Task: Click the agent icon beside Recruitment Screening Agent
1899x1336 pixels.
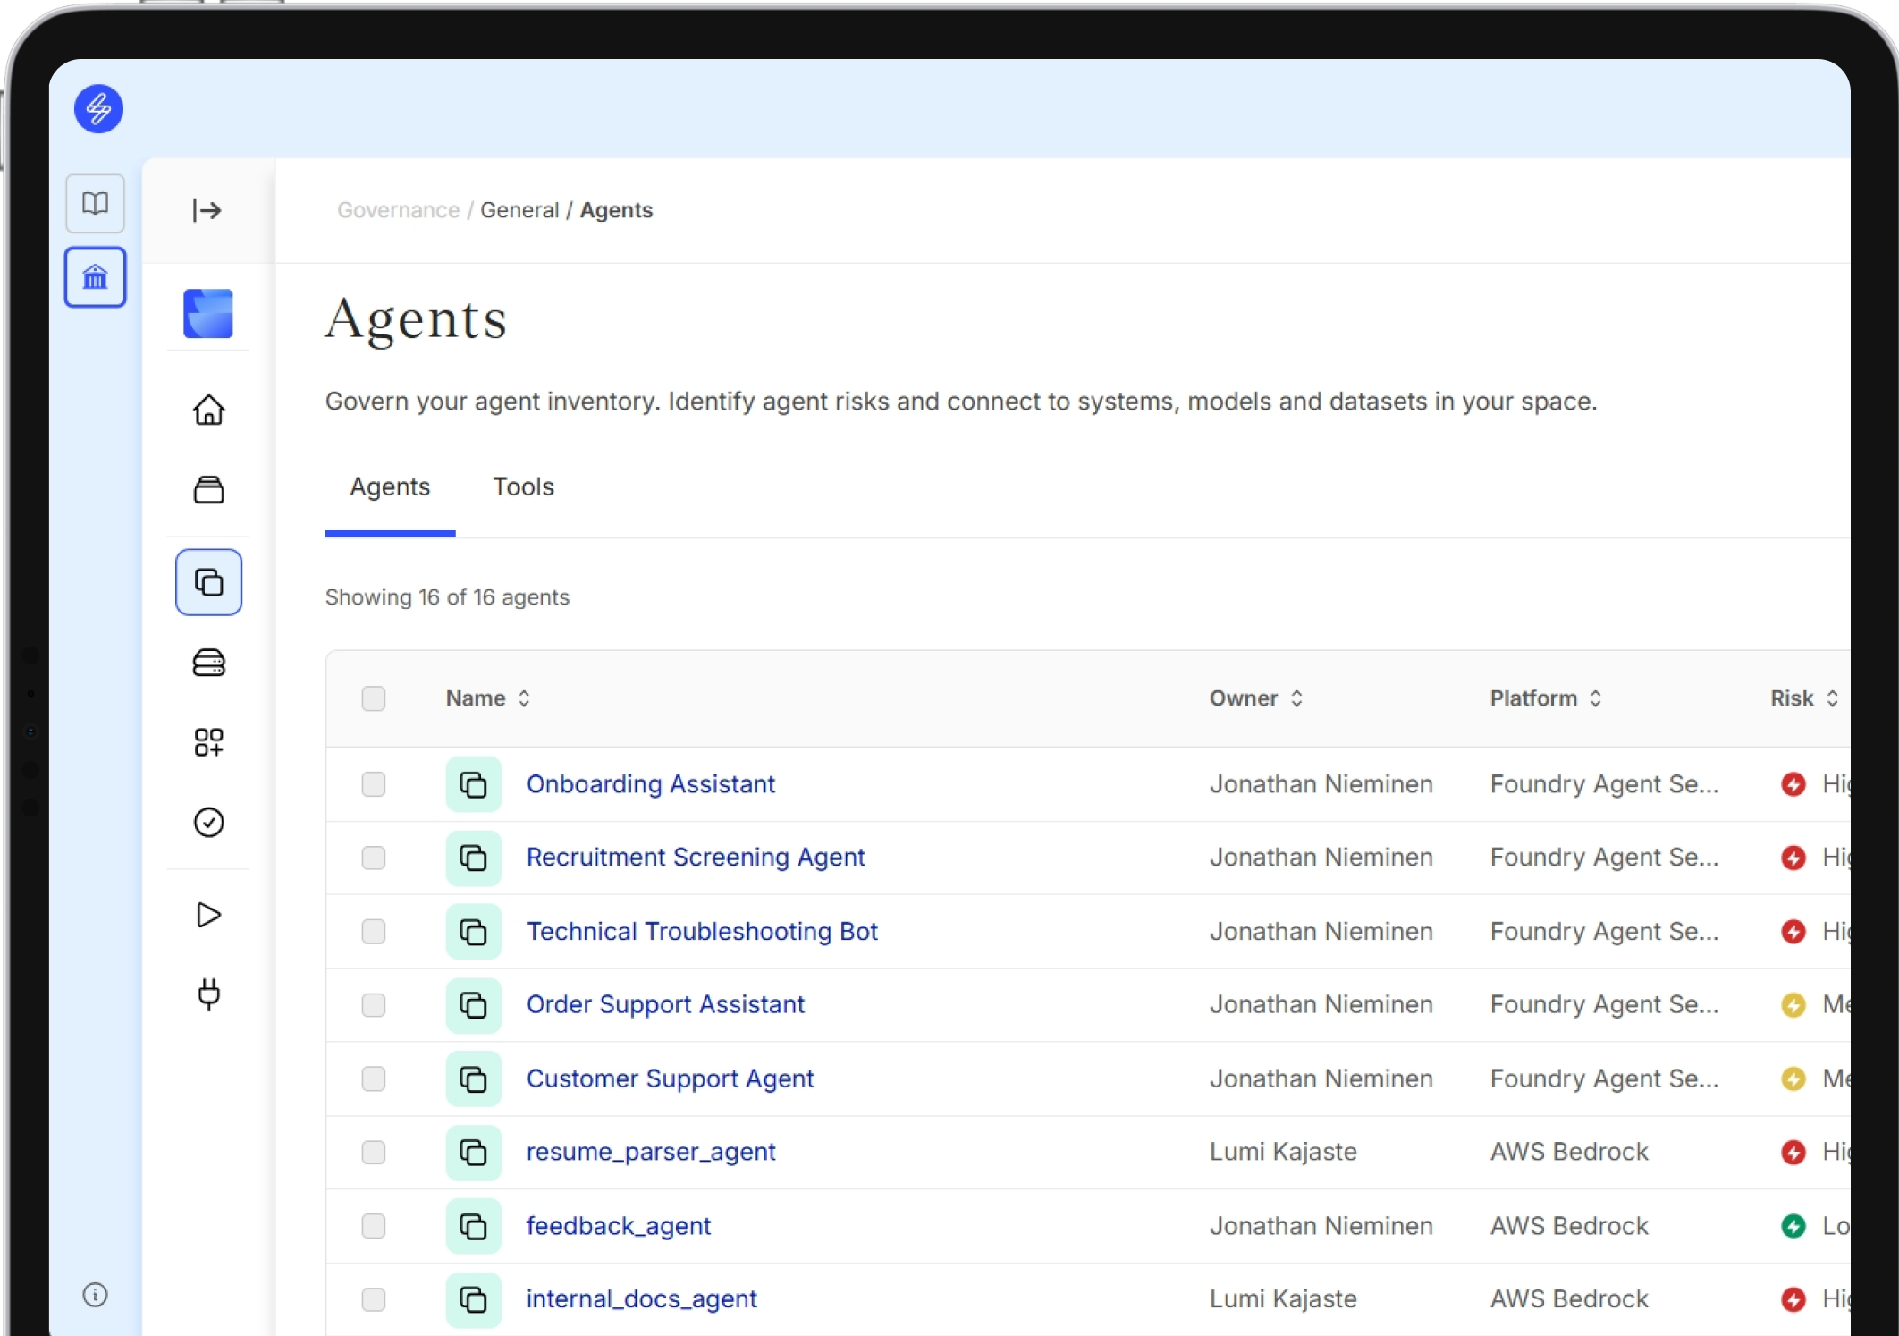Action: [474, 858]
